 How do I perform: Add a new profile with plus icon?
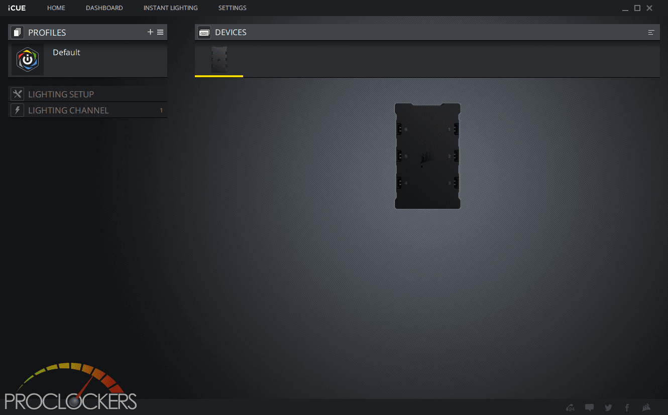150,32
